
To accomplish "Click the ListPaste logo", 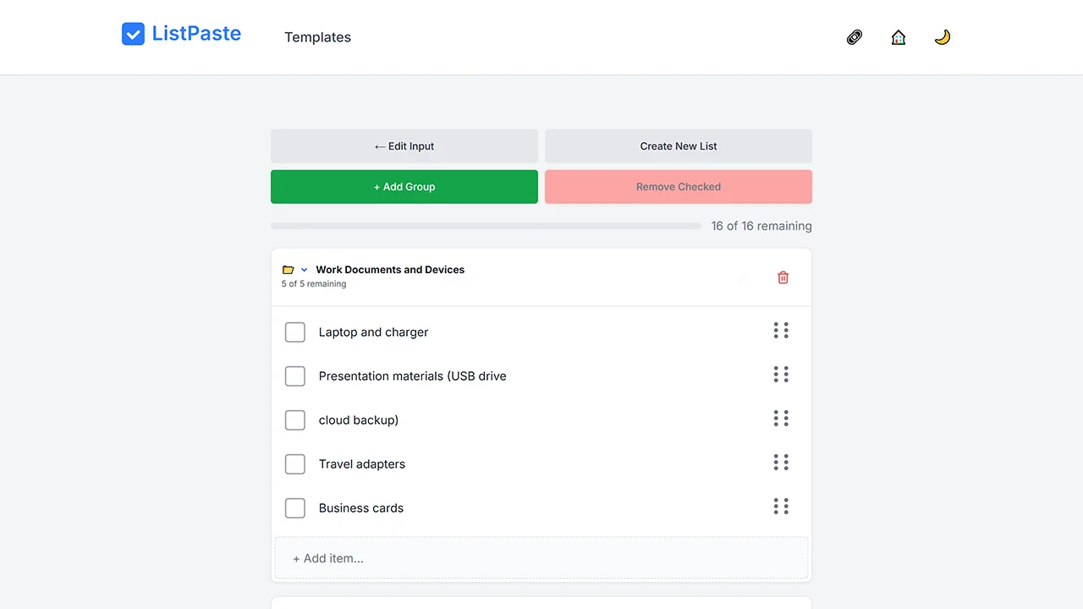I will point(182,34).
